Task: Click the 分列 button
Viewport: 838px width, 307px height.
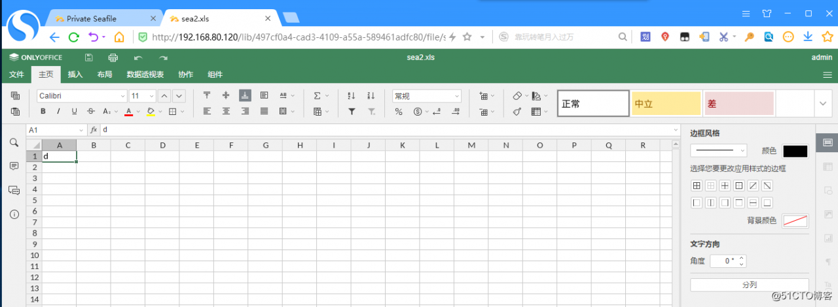Action: 750,285
